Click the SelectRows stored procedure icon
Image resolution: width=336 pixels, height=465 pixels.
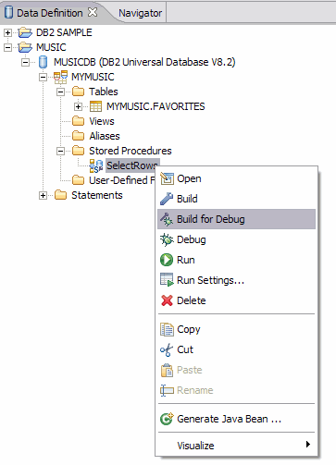coord(96,165)
